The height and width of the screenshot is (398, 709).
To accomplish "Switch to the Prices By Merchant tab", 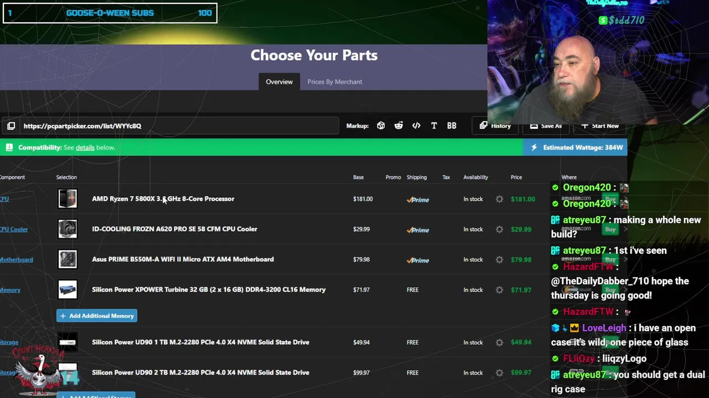I will (335, 82).
